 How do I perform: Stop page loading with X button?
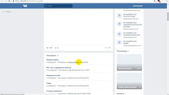point(9,1)
